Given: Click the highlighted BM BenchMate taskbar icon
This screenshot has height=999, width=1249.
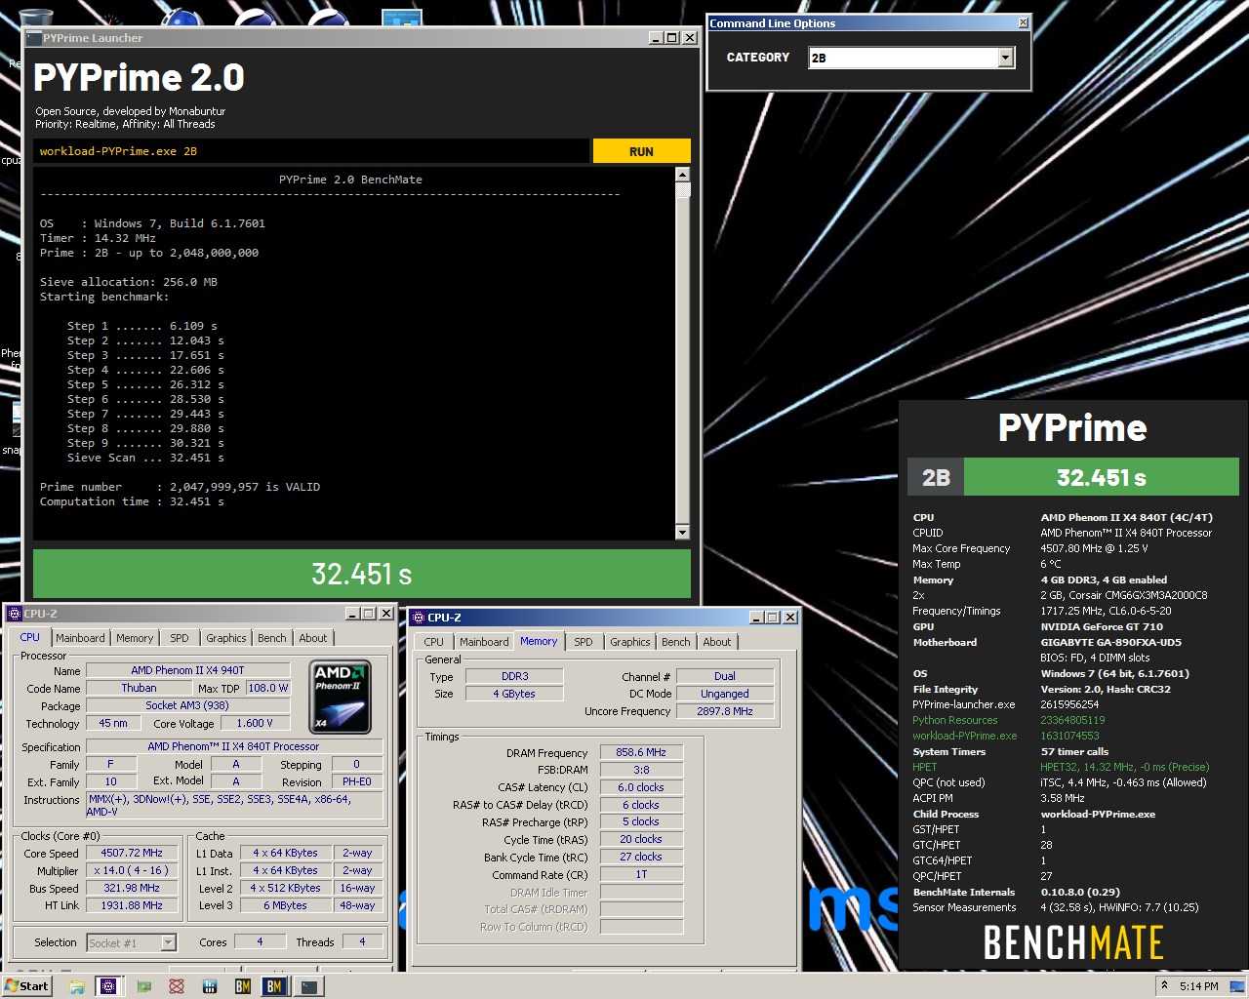Looking at the screenshot, I should 274,986.
